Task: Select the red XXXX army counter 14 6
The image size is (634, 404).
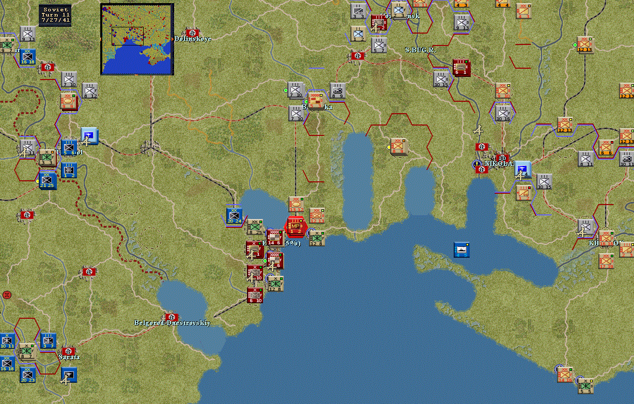Action: (x=275, y=238)
